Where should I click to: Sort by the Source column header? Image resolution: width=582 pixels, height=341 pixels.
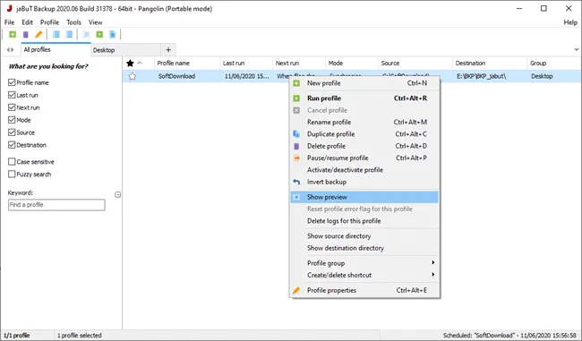415,63
